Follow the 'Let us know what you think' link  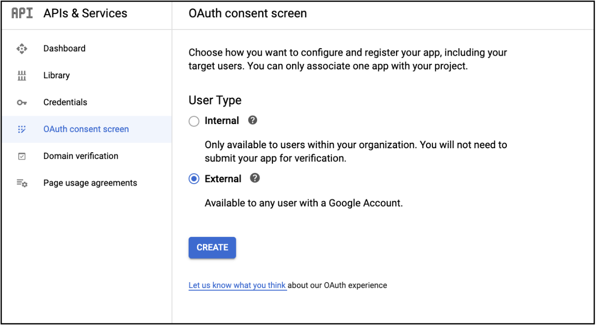pyautogui.click(x=237, y=285)
